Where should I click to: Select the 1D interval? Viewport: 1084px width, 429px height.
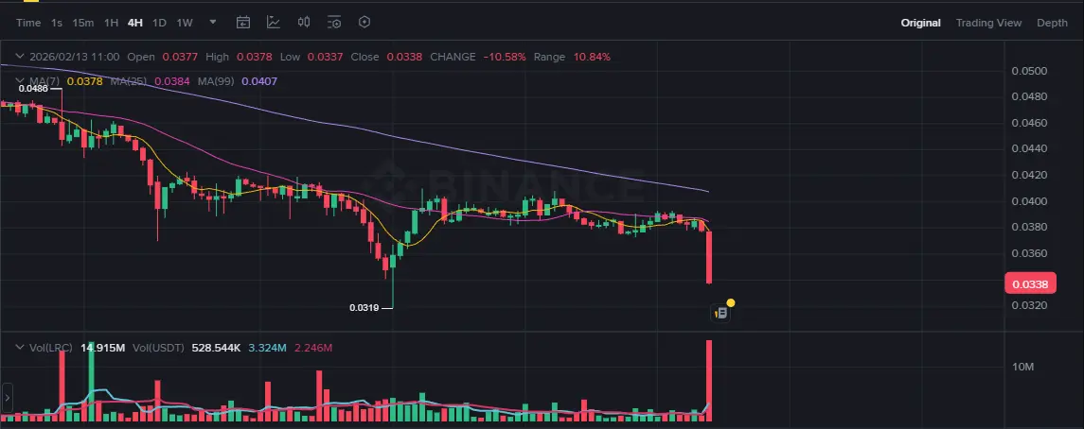click(x=159, y=23)
